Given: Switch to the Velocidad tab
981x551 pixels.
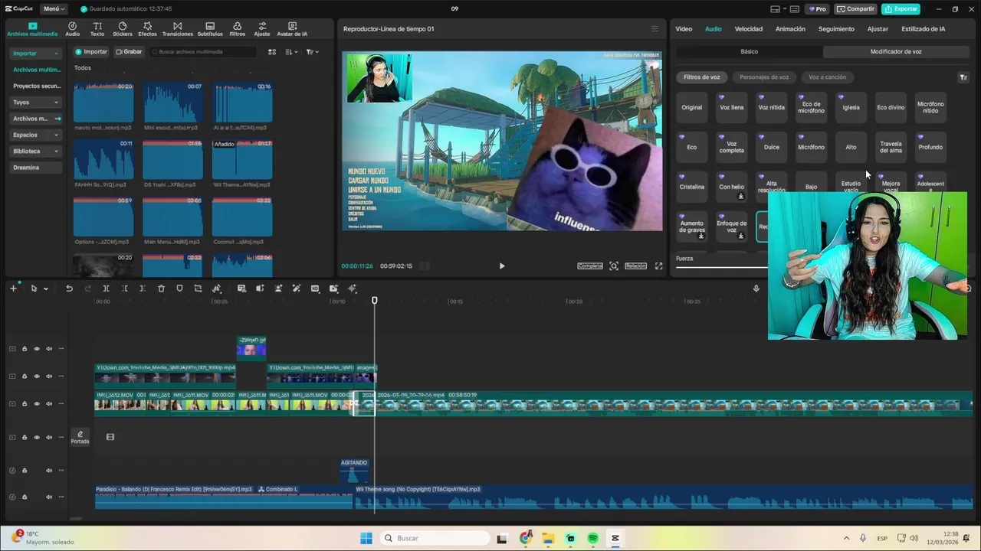Looking at the screenshot, I should pos(749,29).
